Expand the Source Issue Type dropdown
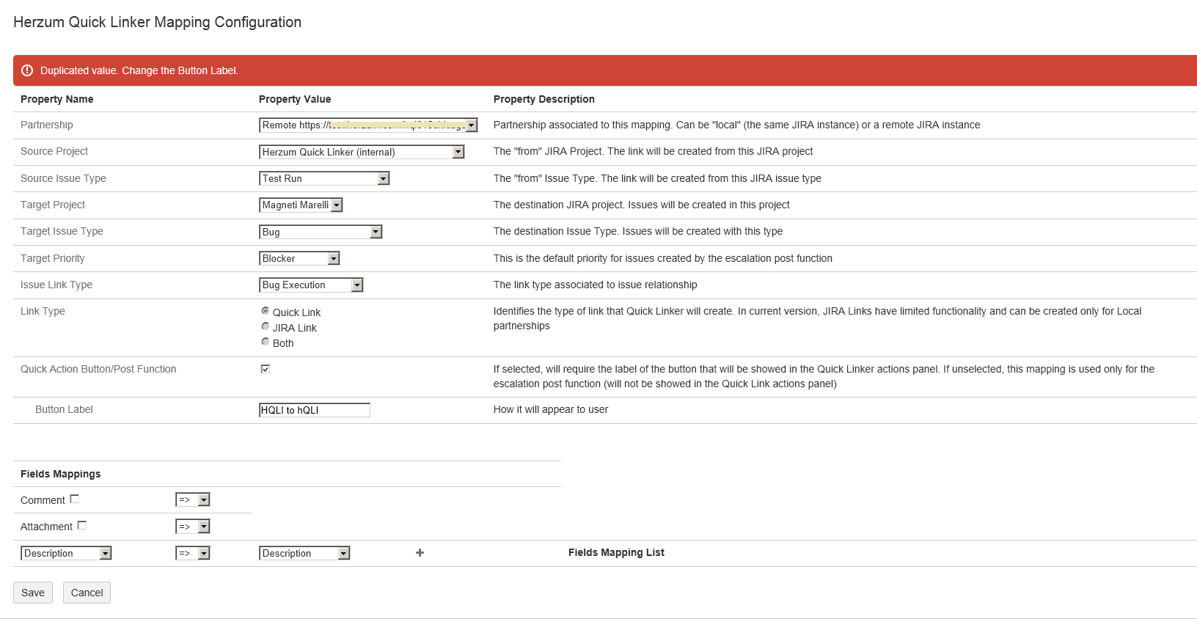Image resolution: width=1197 pixels, height=619 pixels. 324,178
